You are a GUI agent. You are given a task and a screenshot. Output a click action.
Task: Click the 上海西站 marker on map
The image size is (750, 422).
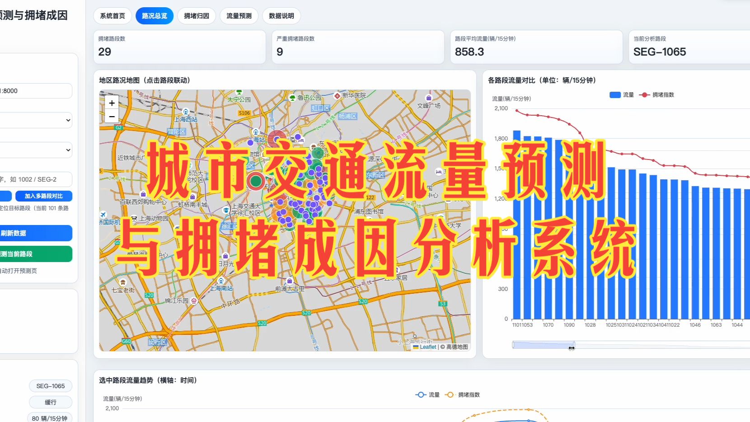(x=185, y=111)
